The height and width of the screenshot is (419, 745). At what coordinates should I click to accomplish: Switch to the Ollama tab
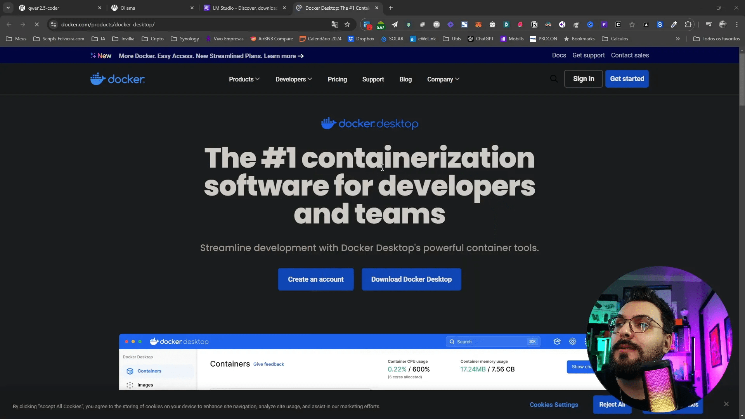[152, 8]
